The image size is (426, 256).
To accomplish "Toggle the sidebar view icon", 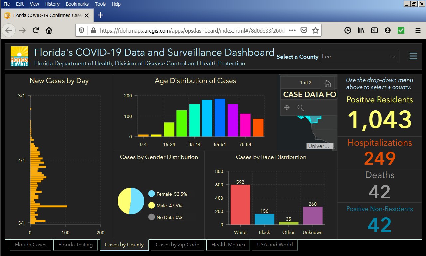I will coord(374,31).
